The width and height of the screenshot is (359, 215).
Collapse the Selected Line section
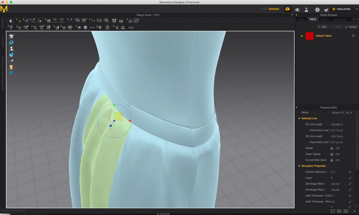[299, 118]
